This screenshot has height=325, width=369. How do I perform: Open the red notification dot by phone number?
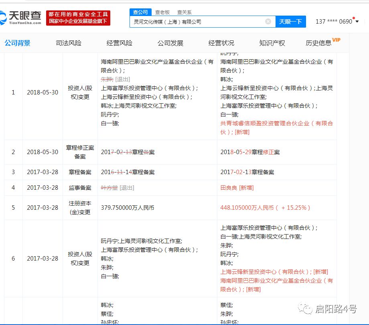coord(353,18)
